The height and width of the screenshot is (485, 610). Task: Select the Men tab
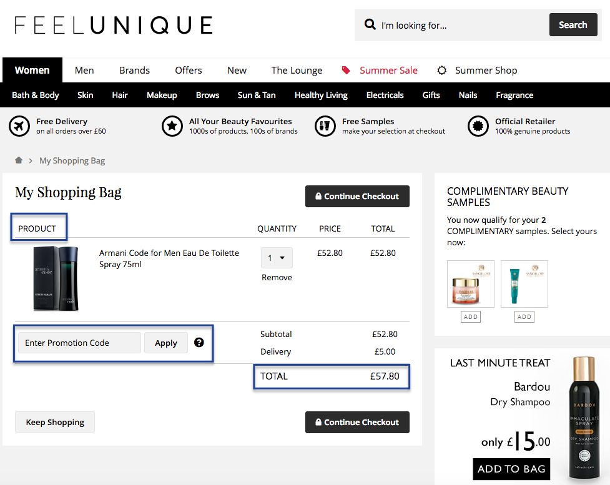84,71
